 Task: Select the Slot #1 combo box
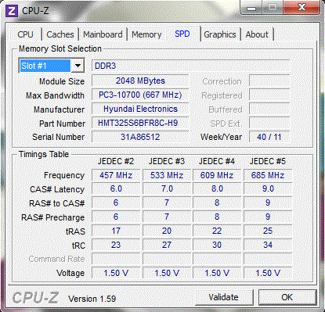tap(51, 66)
